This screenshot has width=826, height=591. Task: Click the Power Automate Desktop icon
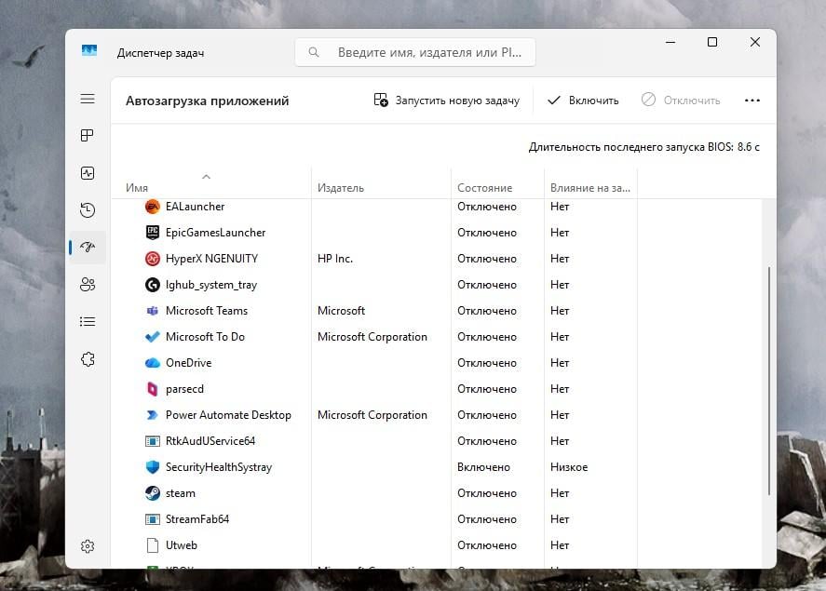[152, 415]
